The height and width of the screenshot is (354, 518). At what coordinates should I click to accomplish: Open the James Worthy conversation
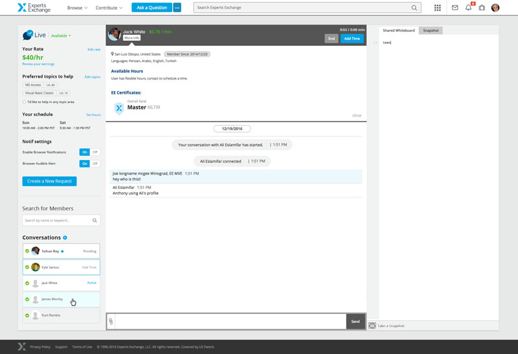[x=61, y=299]
